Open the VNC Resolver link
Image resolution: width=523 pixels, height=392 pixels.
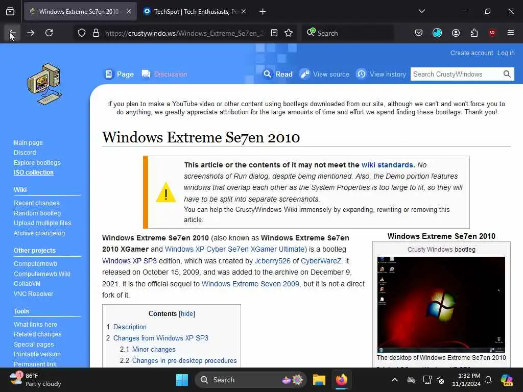click(x=33, y=293)
